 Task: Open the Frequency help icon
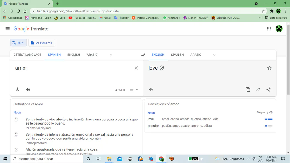pyautogui.click(x=271, y=112)
